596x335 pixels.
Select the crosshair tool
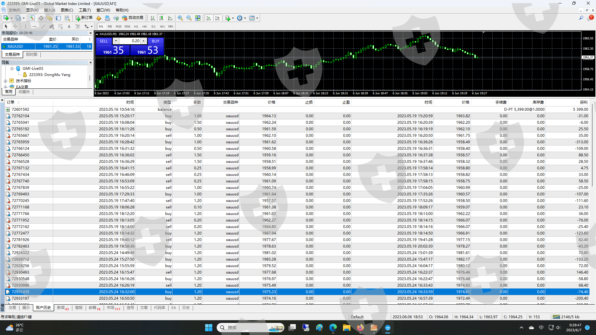click(15, 27)
